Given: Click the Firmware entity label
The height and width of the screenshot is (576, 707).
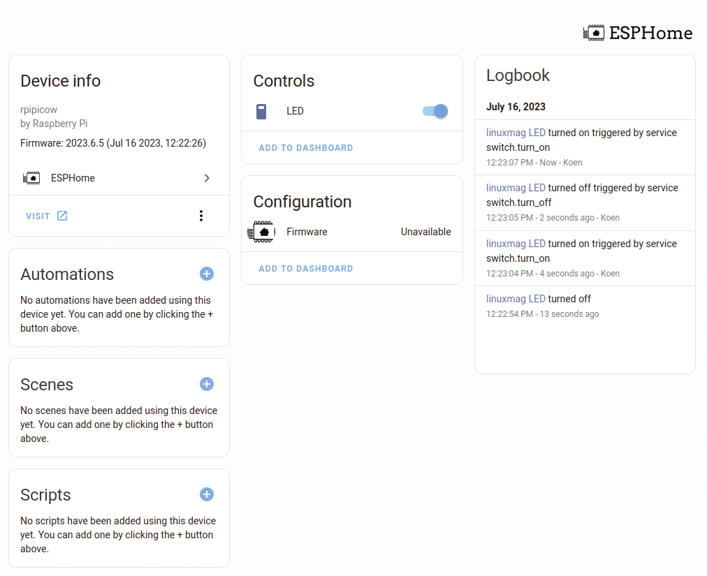Looking at the screenshot, I should pos(307,232).
